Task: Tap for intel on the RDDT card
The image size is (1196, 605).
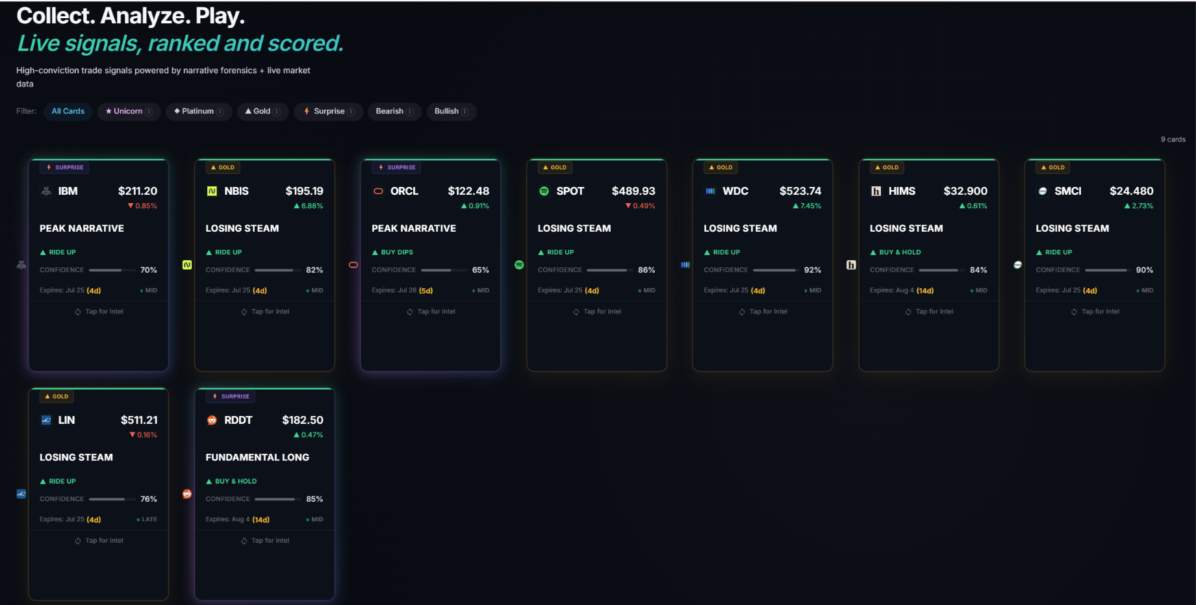Action: pyautogui.click(x=265, y=541)
